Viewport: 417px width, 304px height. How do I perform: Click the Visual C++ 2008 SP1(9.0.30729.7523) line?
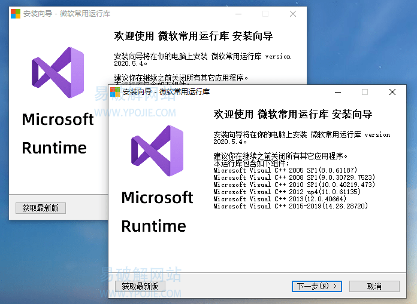294,177
